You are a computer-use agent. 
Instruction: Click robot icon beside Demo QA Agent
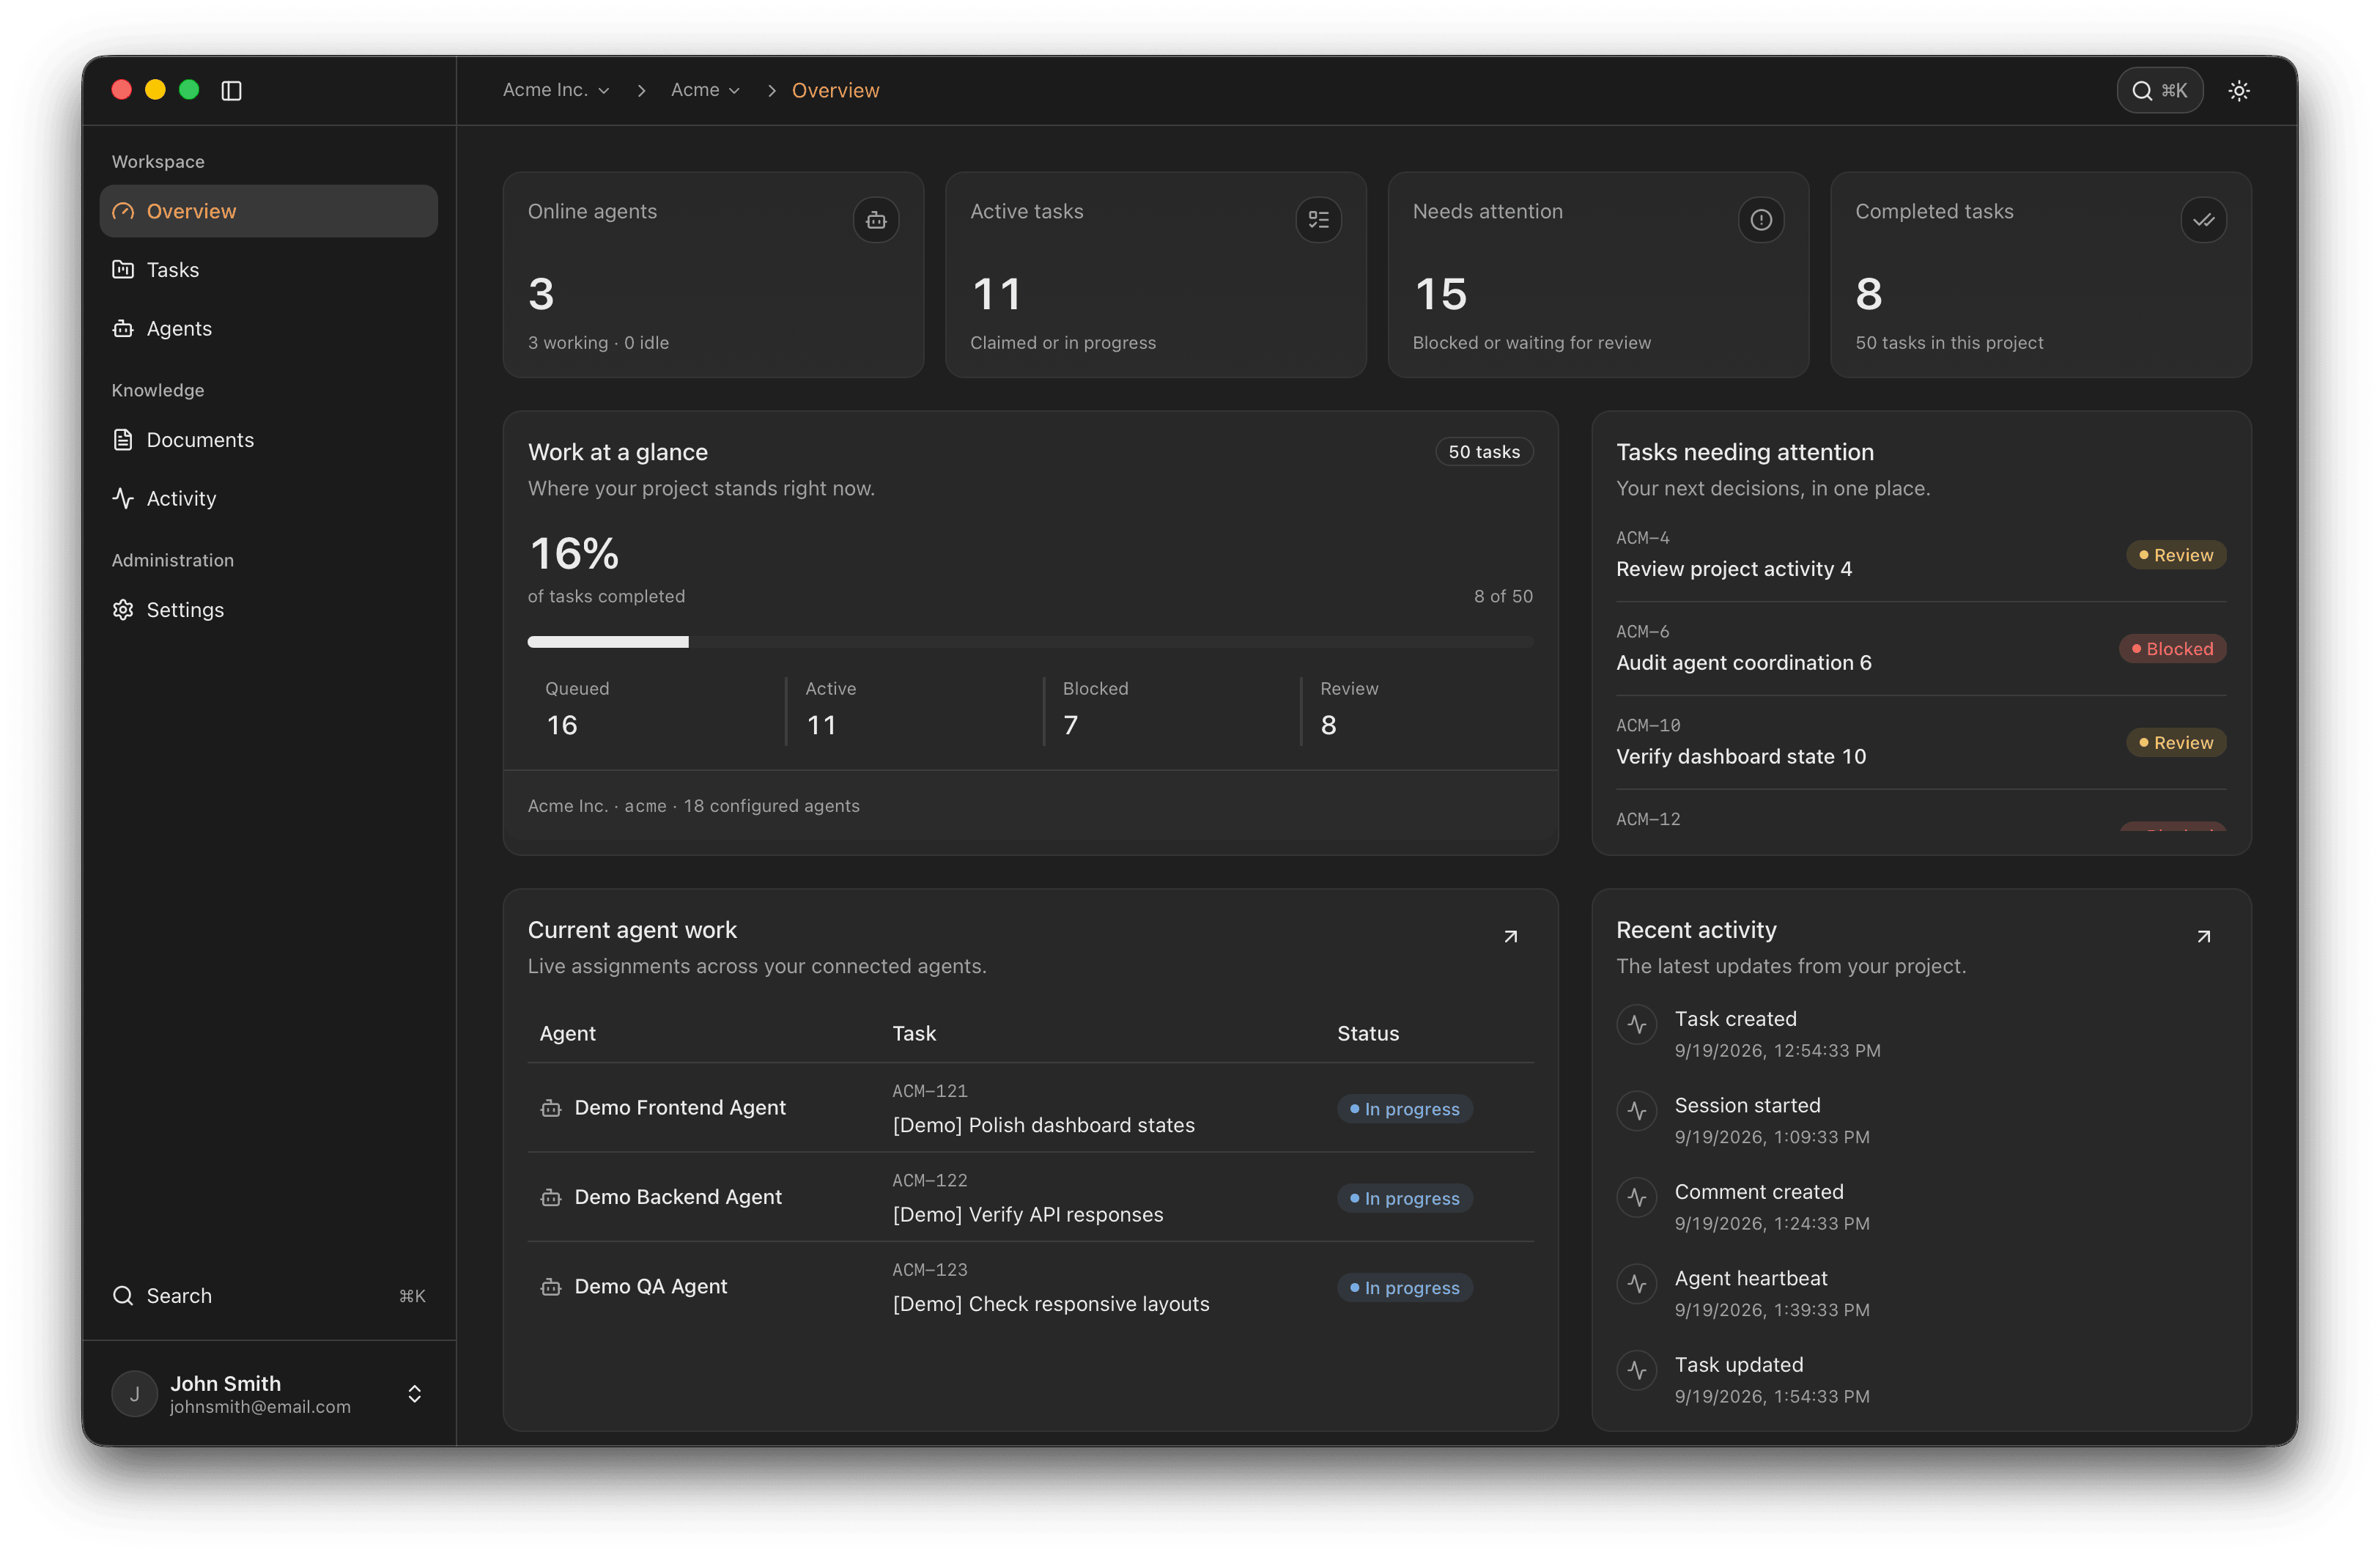coord(551,1287)
